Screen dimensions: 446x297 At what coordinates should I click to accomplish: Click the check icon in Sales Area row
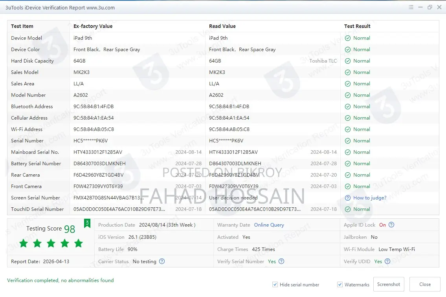click(x=348, y=84)
